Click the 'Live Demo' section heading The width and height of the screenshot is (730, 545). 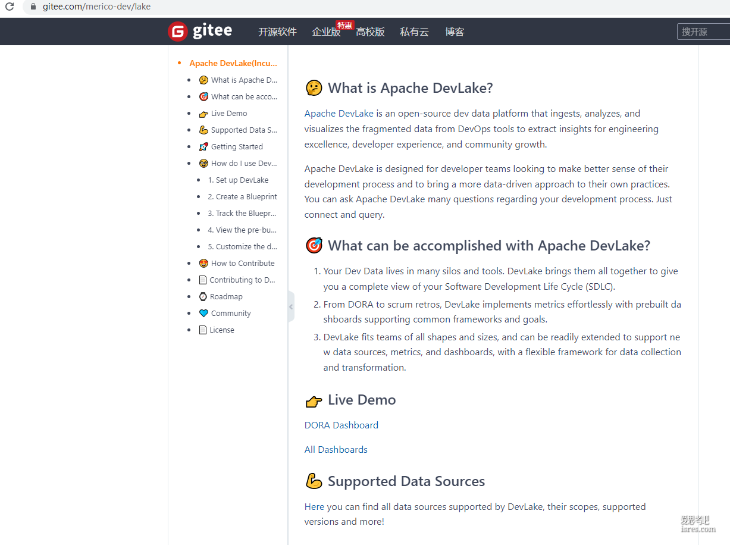pos(362,400)
